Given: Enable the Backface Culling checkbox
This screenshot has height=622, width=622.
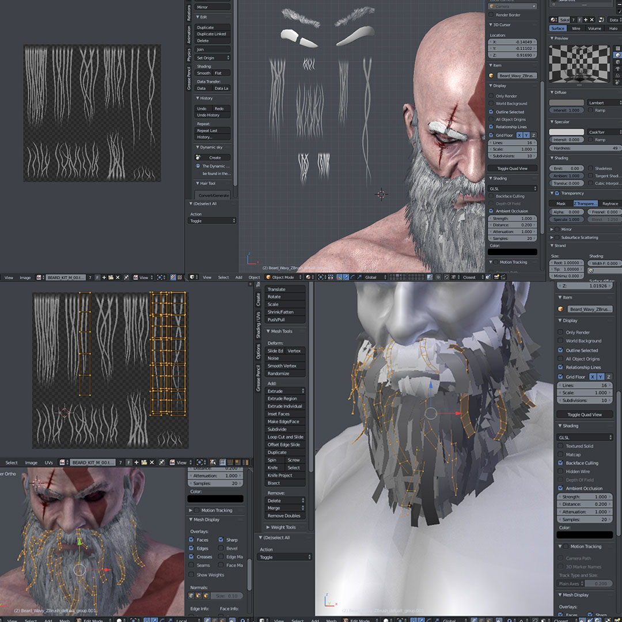Looking at the screenshot, I should (560, 462).
